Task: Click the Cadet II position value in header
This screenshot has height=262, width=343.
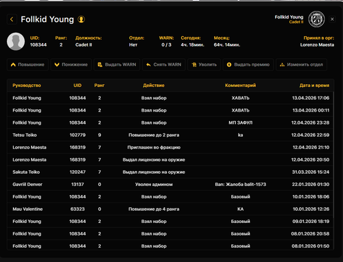Action: click(84, 45)
